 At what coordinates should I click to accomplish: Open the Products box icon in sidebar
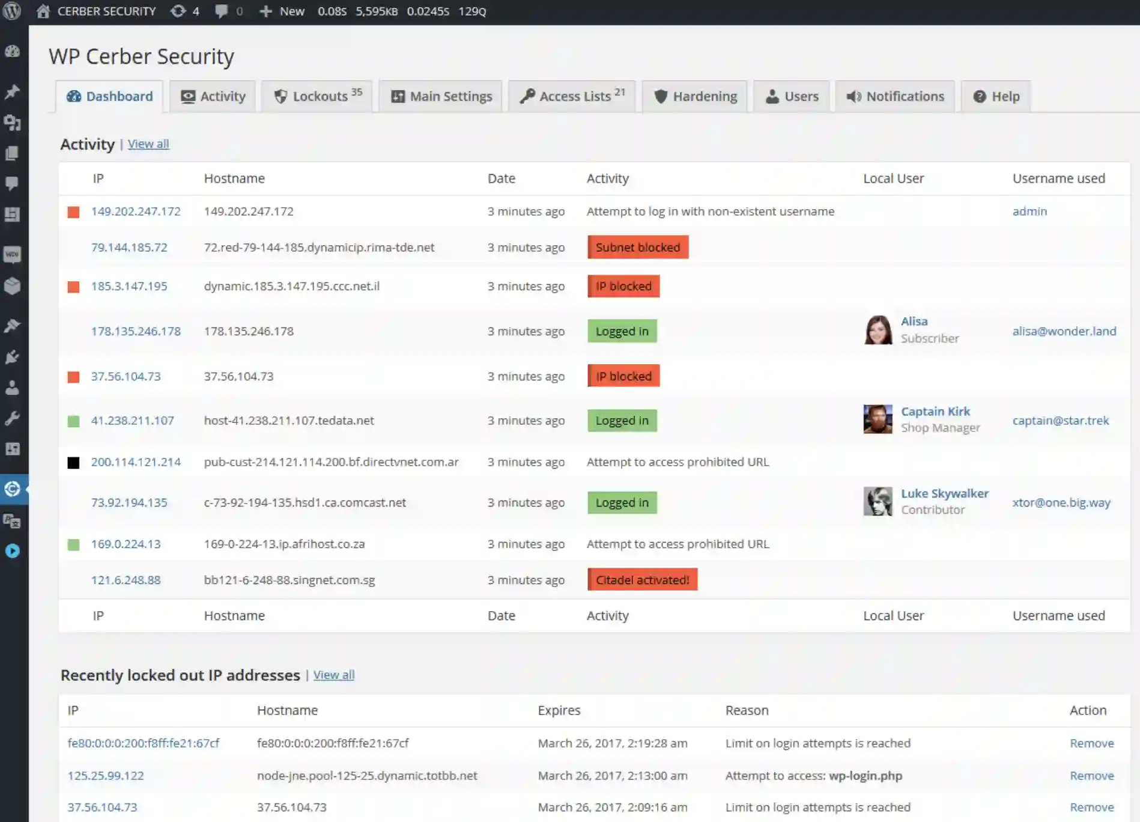(12, 285)
